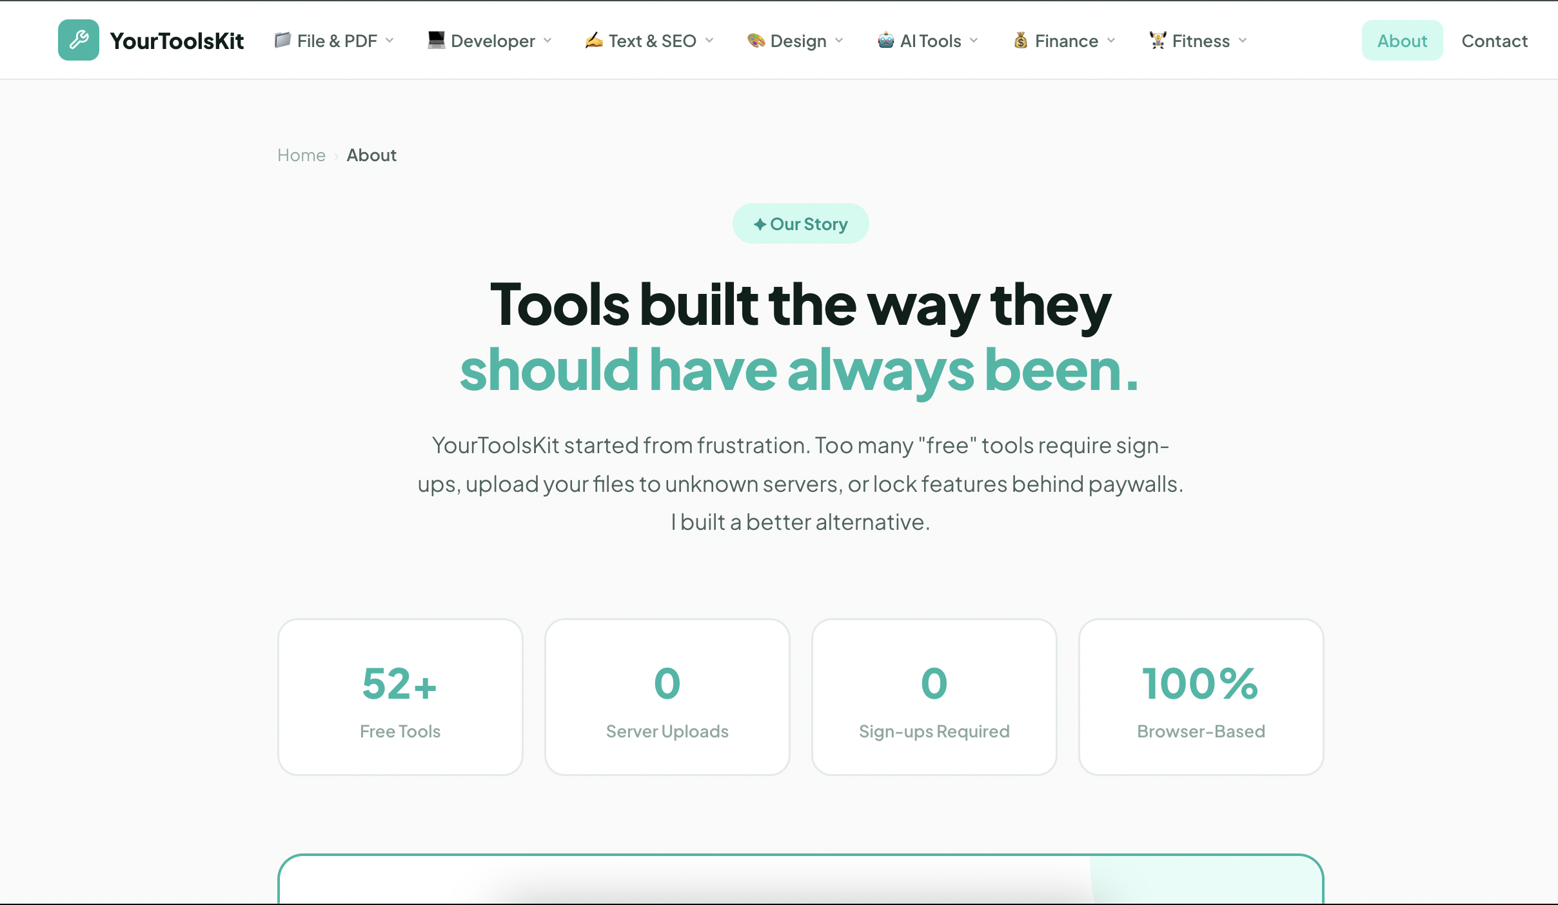The width and height of the screenshot is (1558, 905).
Task: Navigate to Home via the breadcrumb
Action: click(x=301, y=155)
